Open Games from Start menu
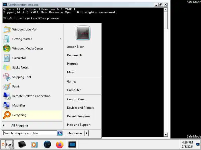Image resolution: width=201 pixels, height=150 pixels. tap(72, 81)
